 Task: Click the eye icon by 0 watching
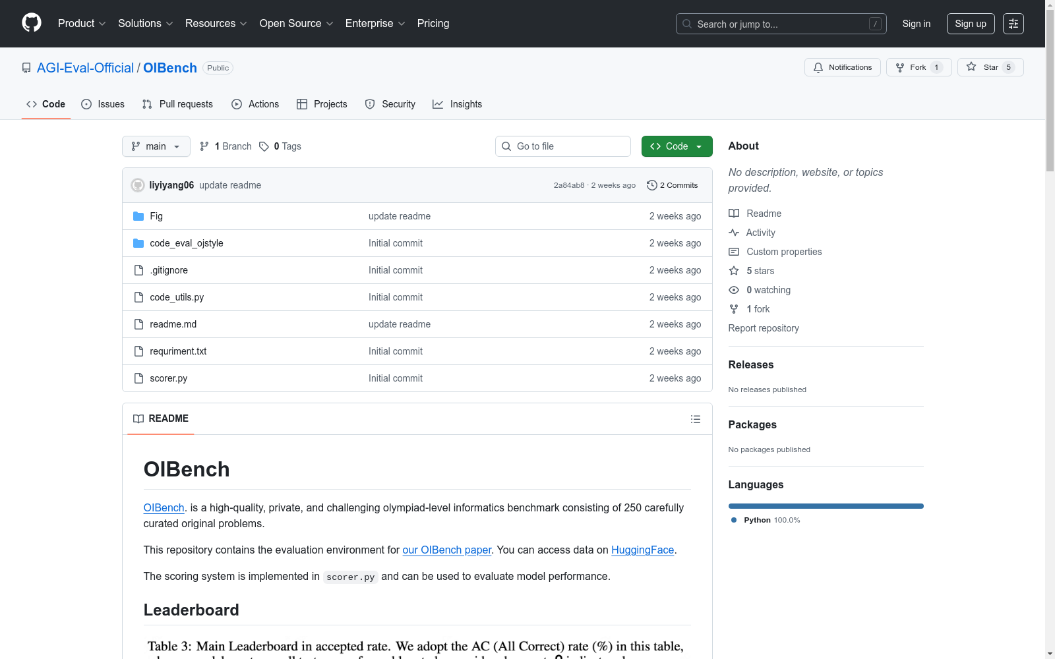pos(734,290)
